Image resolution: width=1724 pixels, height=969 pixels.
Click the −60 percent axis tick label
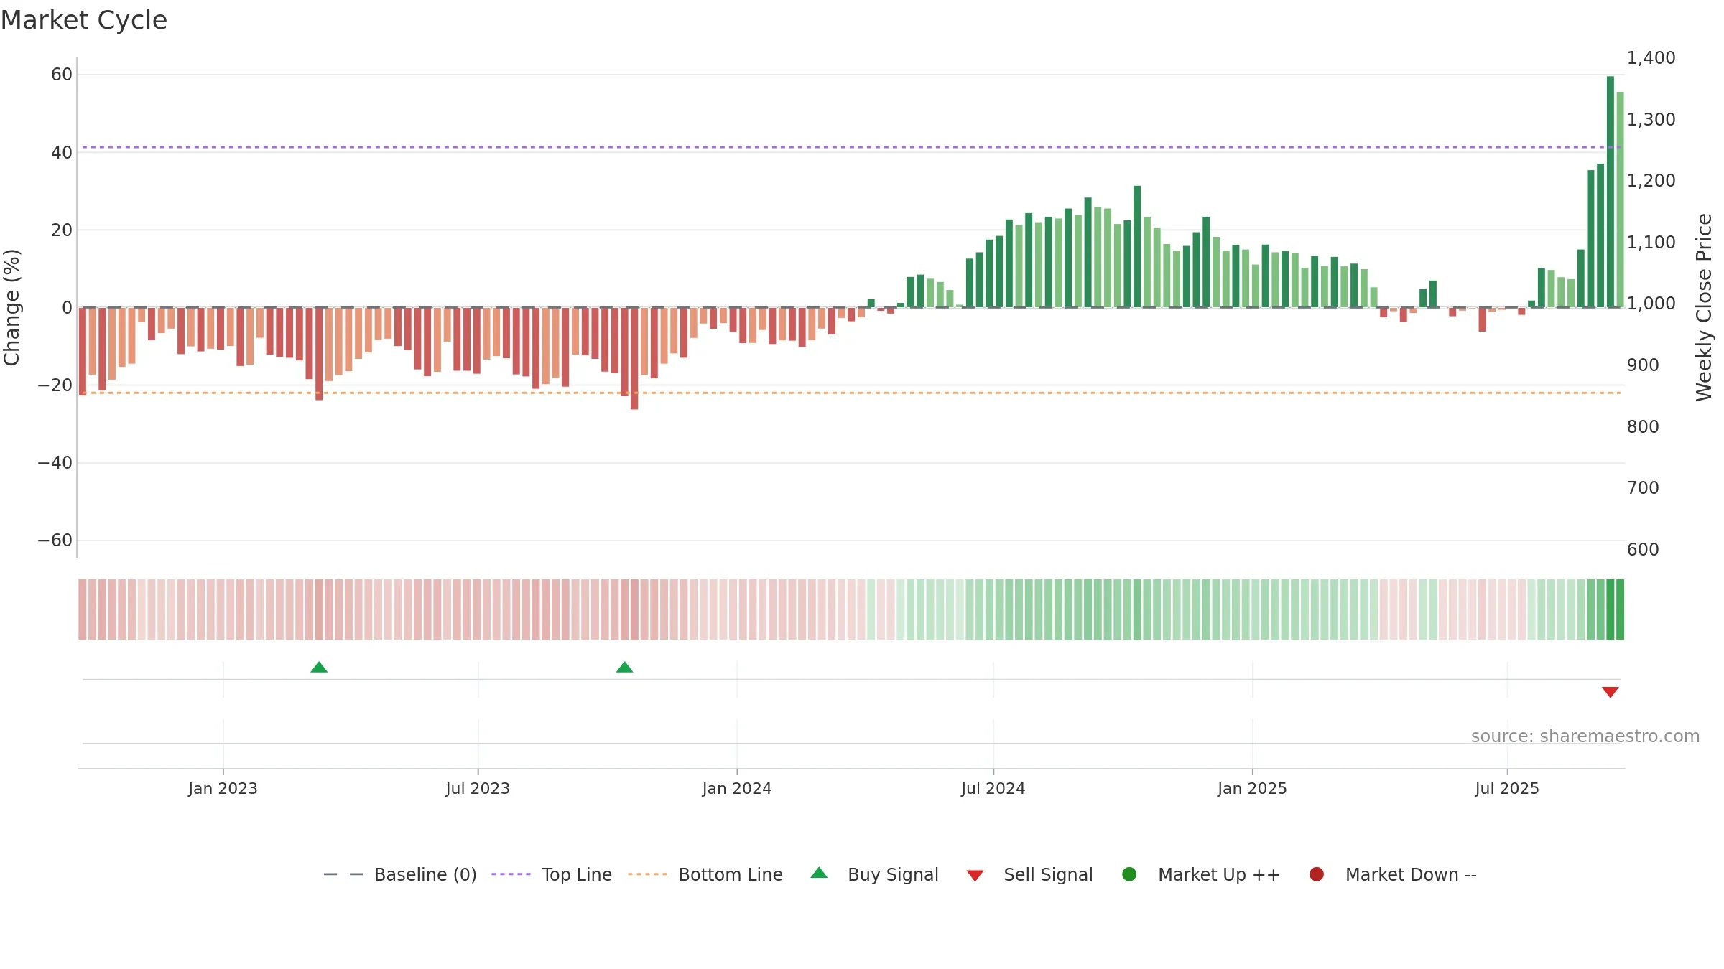point(55,540)
